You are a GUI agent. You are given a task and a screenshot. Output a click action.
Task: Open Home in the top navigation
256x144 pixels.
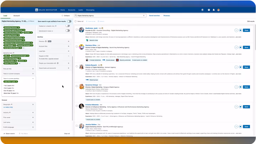(63, 10)
